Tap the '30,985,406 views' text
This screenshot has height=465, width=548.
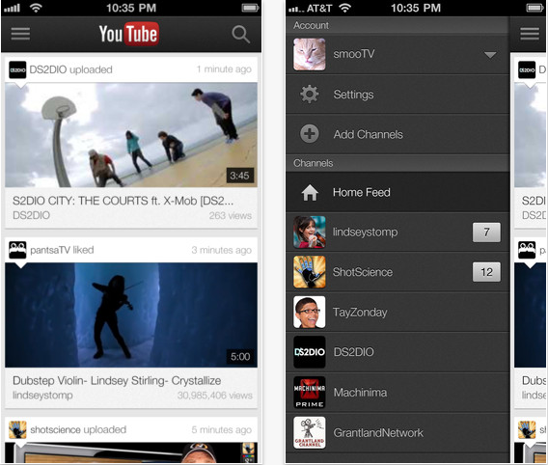214,396
